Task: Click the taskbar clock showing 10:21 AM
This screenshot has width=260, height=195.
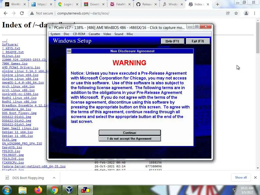Action: pyautogui.click(x=247, y=190)
